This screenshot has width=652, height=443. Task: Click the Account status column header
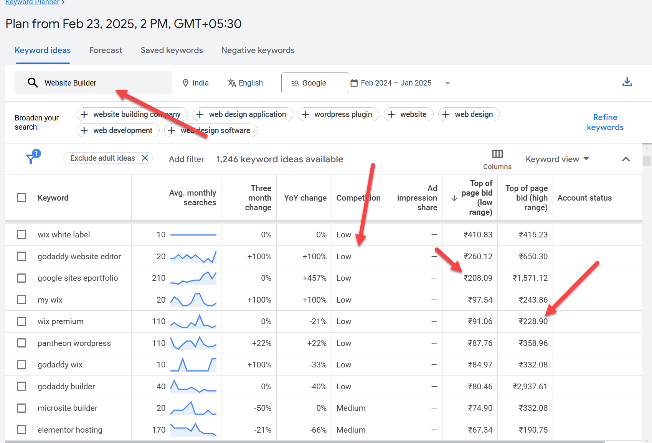(584, 198)
